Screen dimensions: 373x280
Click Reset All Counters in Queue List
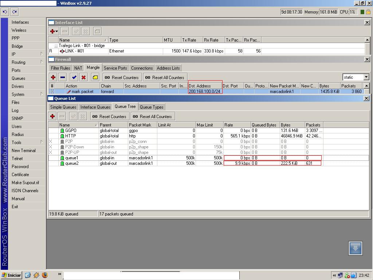tap(153, 117)
